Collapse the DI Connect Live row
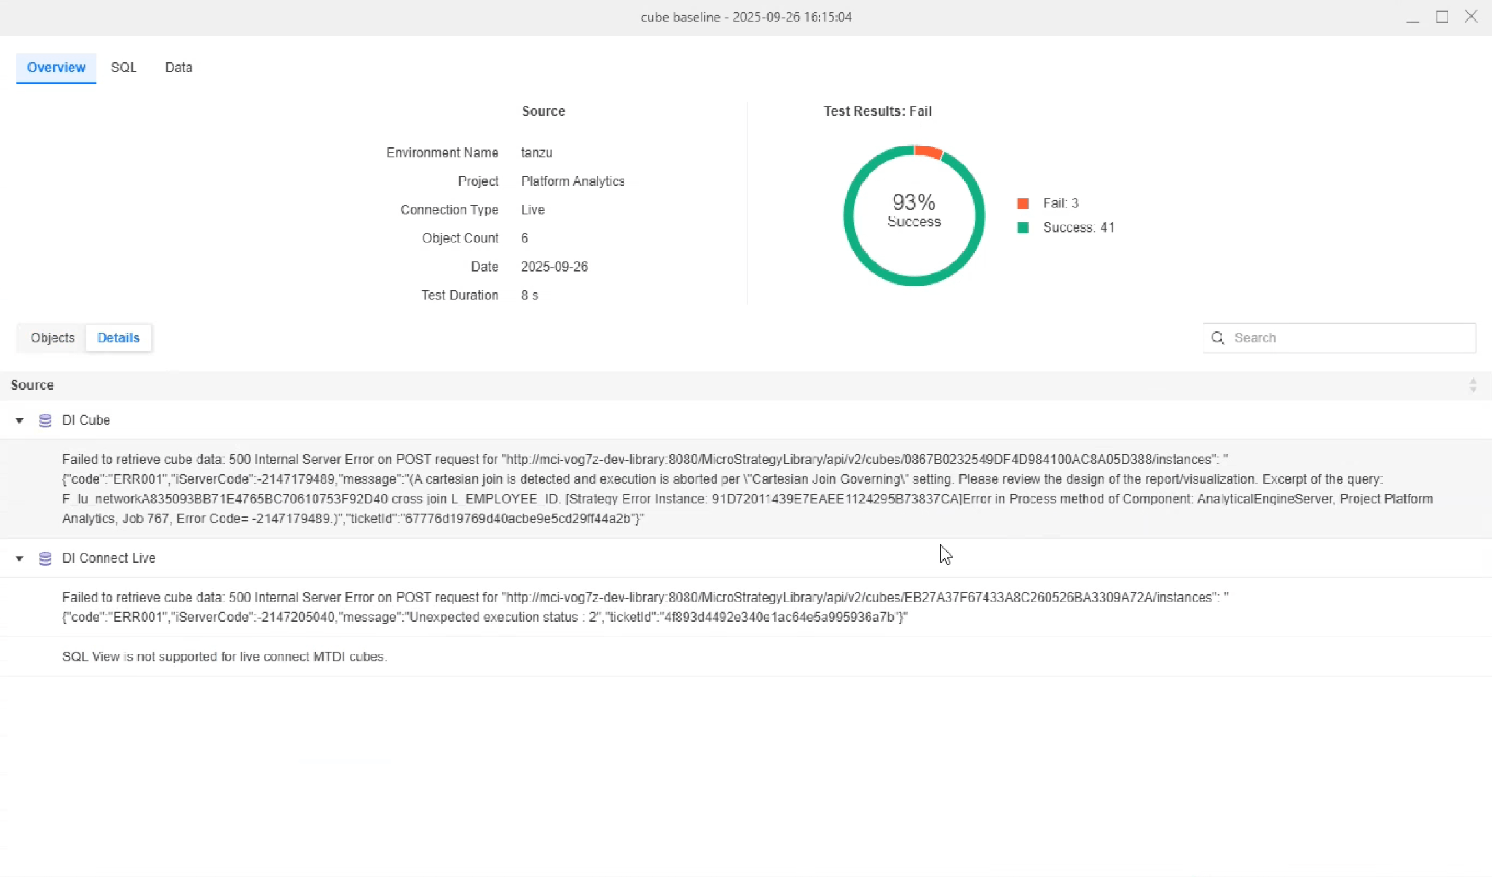The image size is (1492, 877). pos(19,559)
